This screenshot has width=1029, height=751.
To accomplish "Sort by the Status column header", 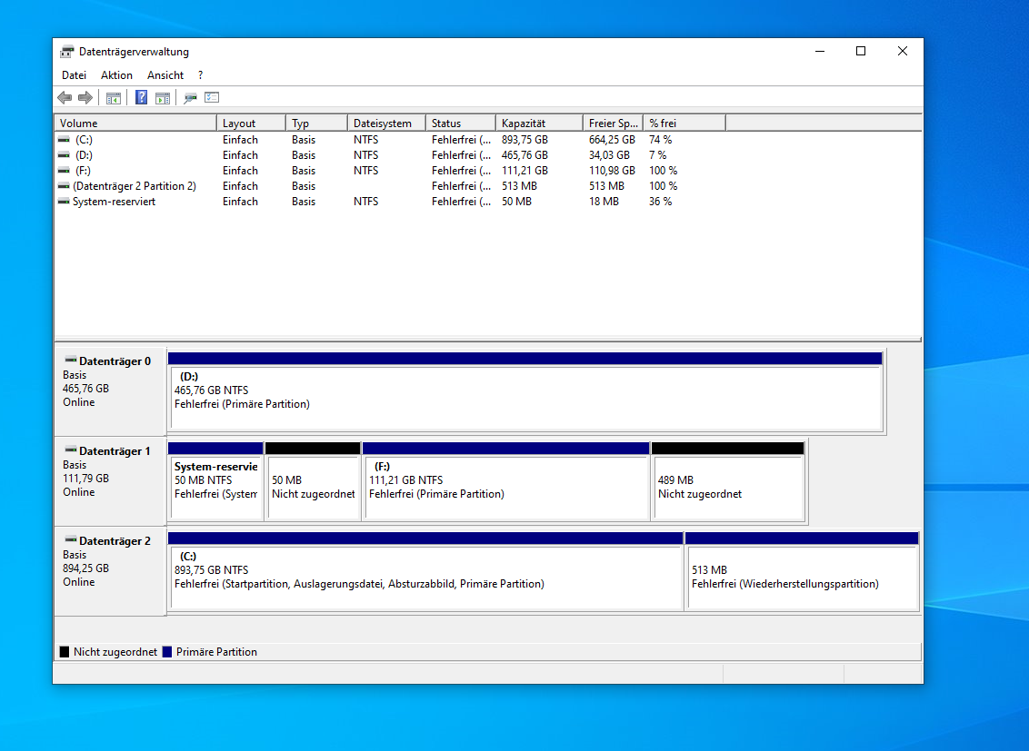I will point(461,124).
